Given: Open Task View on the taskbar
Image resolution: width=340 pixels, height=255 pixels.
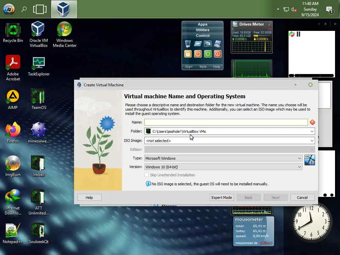Looking at the screenshot, I should pos(40,9).
